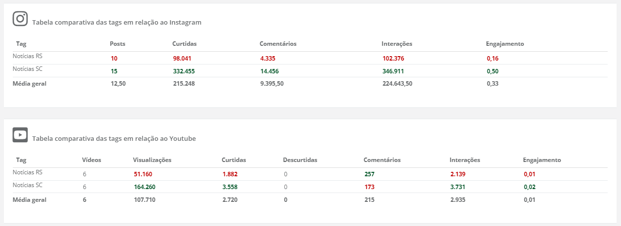The height and width of the screenshot is (226, 621).
Task: Click the 14.456 comentários value
Action: 270,71
